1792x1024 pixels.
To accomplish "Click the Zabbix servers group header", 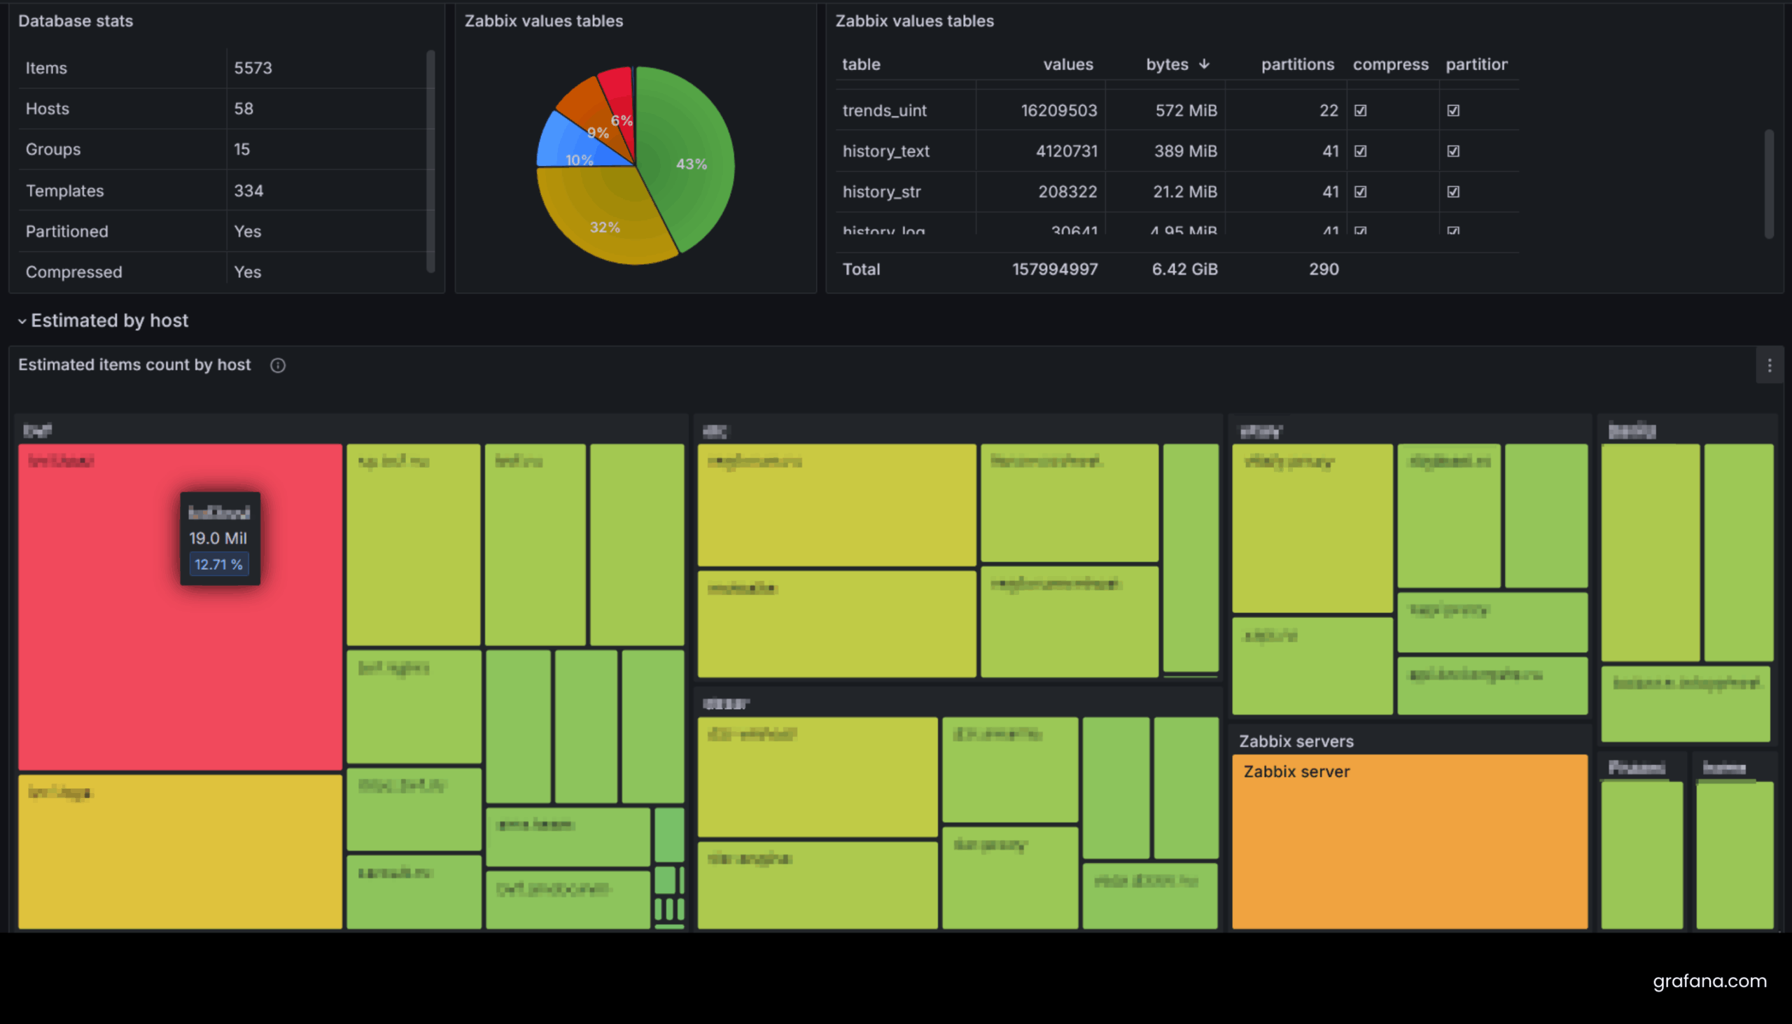I will click(x=1296, y=741).
